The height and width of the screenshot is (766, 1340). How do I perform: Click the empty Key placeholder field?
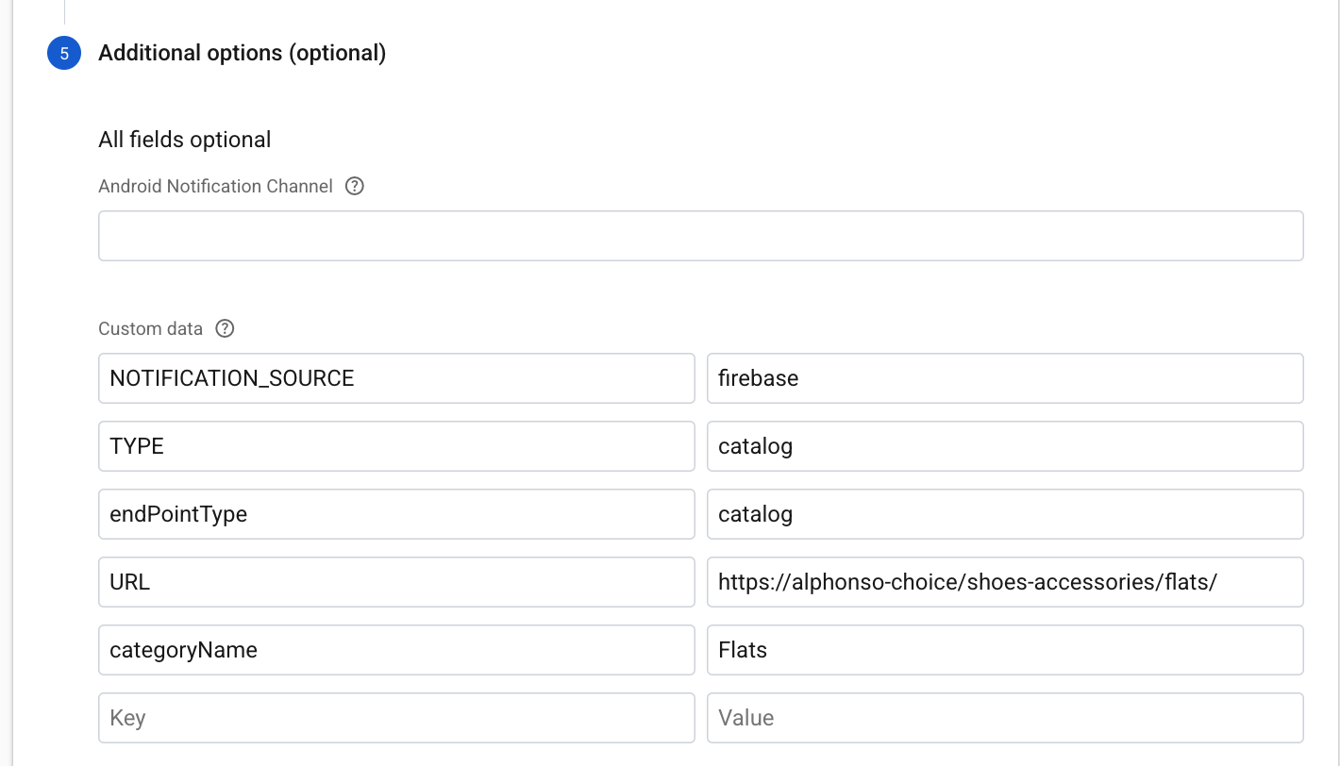(x=396, y=718)
